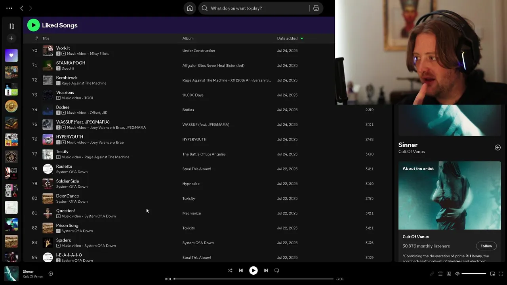
Task: Open Connect to a device
Action: click(x=449, y=274)
